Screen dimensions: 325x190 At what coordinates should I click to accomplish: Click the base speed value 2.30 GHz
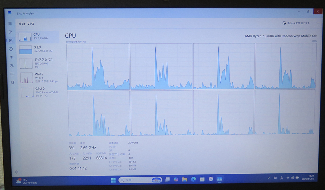133,143
